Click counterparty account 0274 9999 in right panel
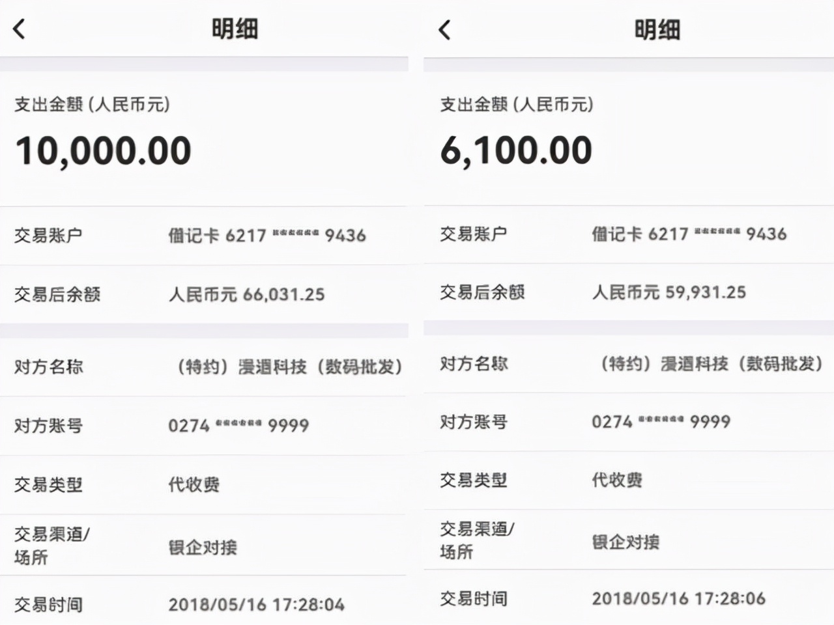Image resolution: width=834 pixels, height=625 pixels. (x=661, y=422)
